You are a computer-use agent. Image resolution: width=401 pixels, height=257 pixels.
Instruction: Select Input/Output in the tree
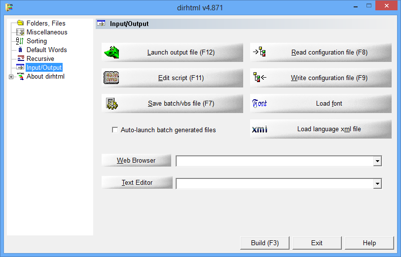pyautogui.click(x=44, y=67)
